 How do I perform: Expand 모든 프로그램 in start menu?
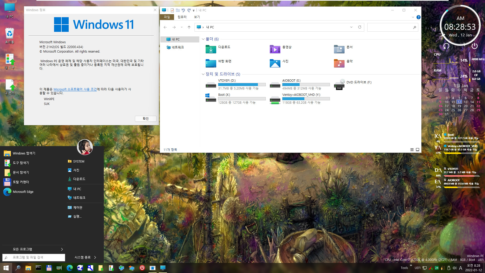(x=33, y=249)
